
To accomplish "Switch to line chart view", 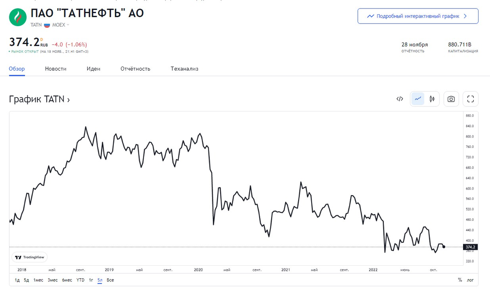I will click(x=418, y=99).
